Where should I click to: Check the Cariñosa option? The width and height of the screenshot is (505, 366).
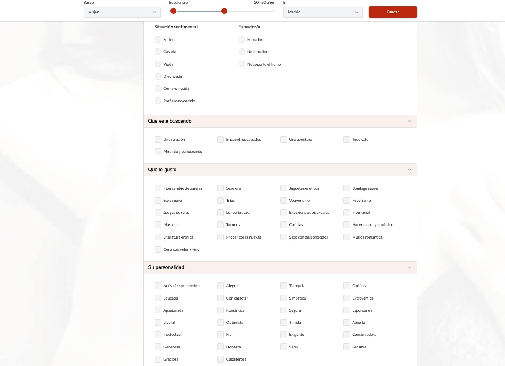[347, 286]
